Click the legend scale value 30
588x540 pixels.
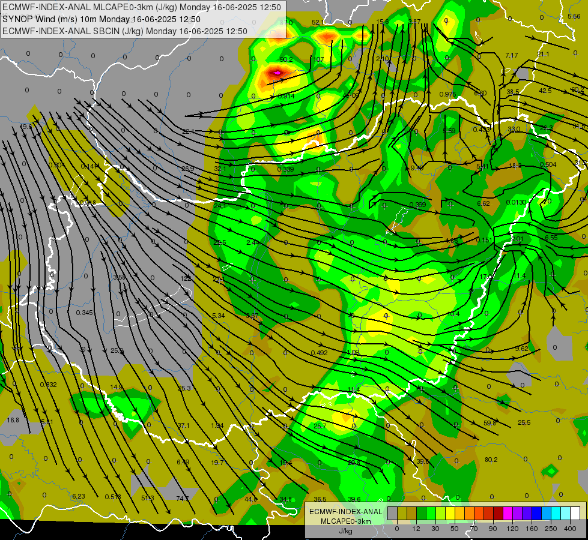(x=435, y=529)
